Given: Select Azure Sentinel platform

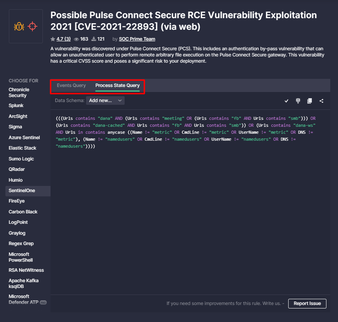Looking at the screenshot, I should point(24,138).
